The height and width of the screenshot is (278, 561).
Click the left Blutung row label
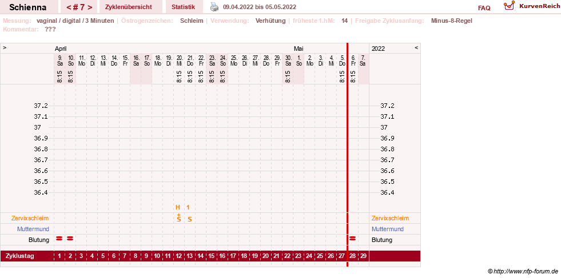pyautogui.click(x=39, y=240)
